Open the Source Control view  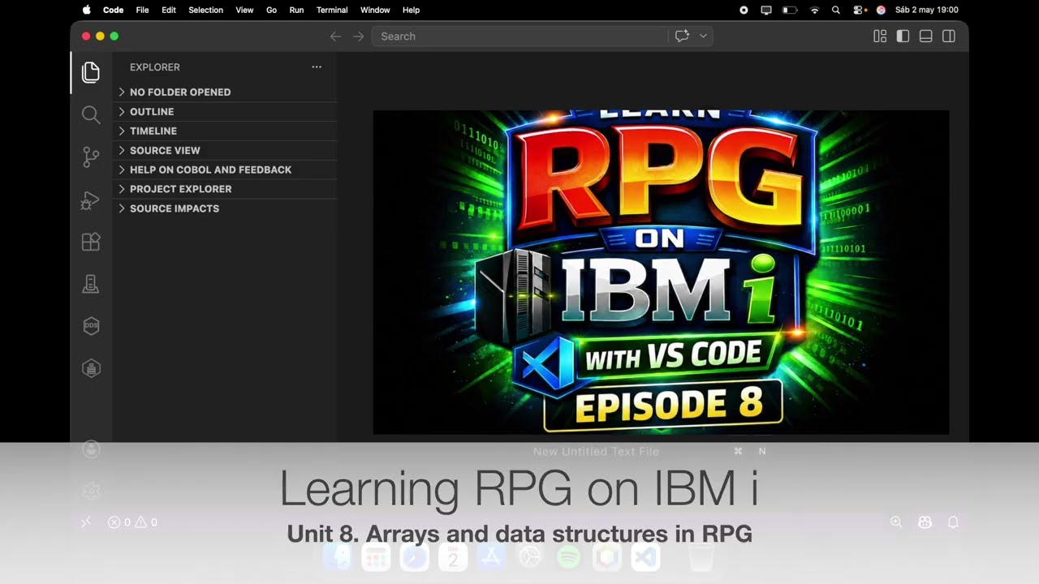click(91, 157)
